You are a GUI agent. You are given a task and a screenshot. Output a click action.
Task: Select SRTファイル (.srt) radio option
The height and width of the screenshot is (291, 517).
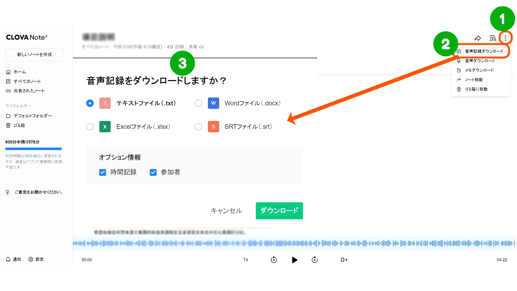click(x=198, y=127)
